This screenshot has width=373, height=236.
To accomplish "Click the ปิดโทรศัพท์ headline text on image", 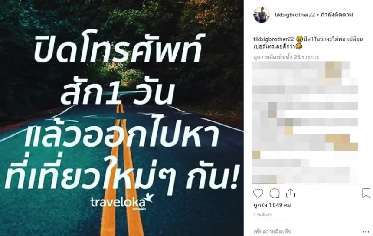I will point(118,48).
